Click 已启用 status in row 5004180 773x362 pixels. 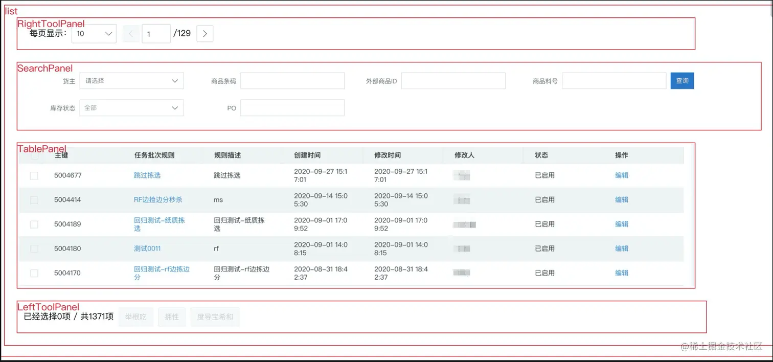point(545,248)
